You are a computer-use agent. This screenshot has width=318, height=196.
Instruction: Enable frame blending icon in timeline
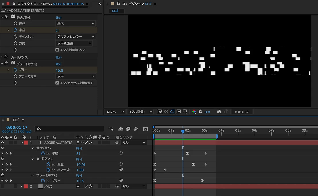tap(128, 129)
